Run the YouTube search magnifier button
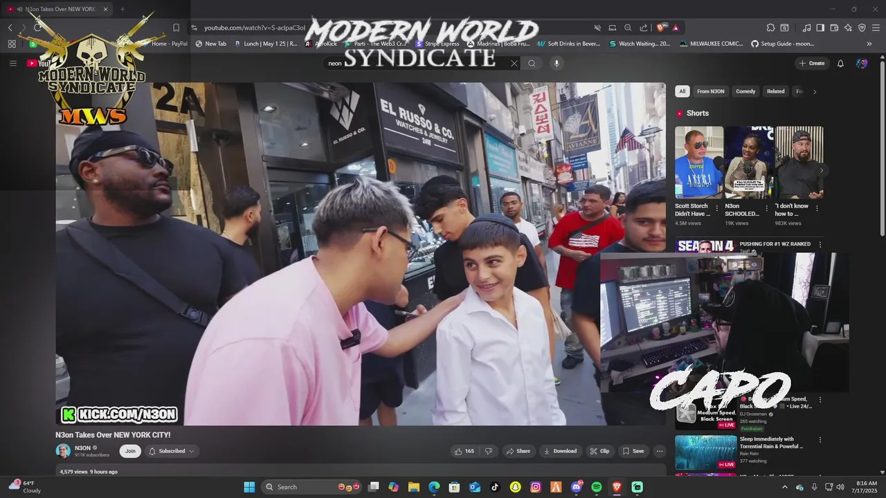Viewport: 886px width, 498px height. [x=532, y=63]
